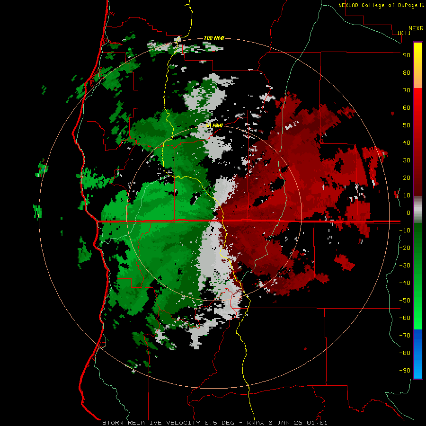This screenshot has width=426, height=426.
Task: Click the "NEXLAB-College of DuPage" header text
Action: [379, 5]
